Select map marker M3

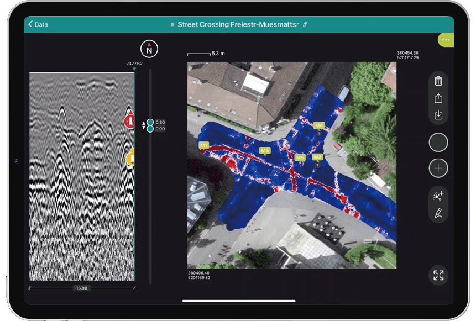point(265,150)
